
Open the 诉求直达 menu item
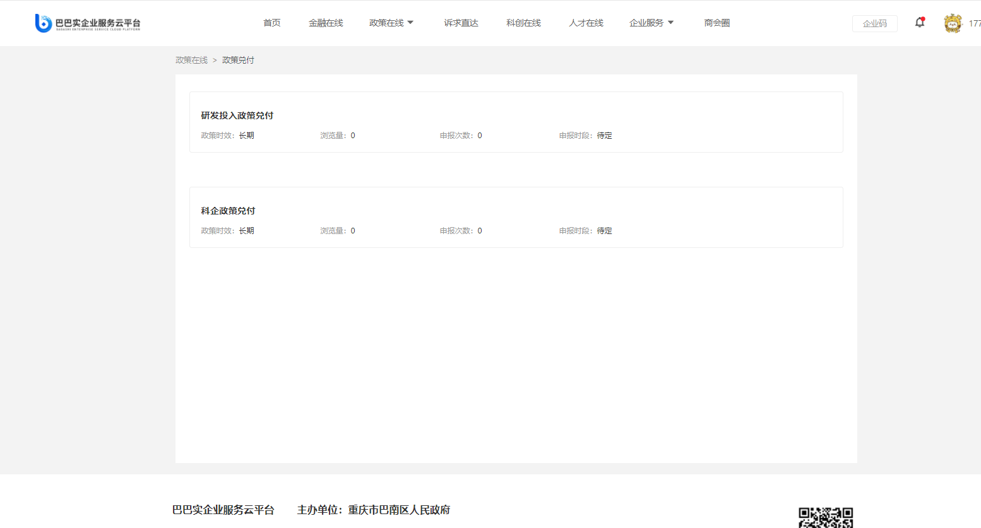click(461, 23)
